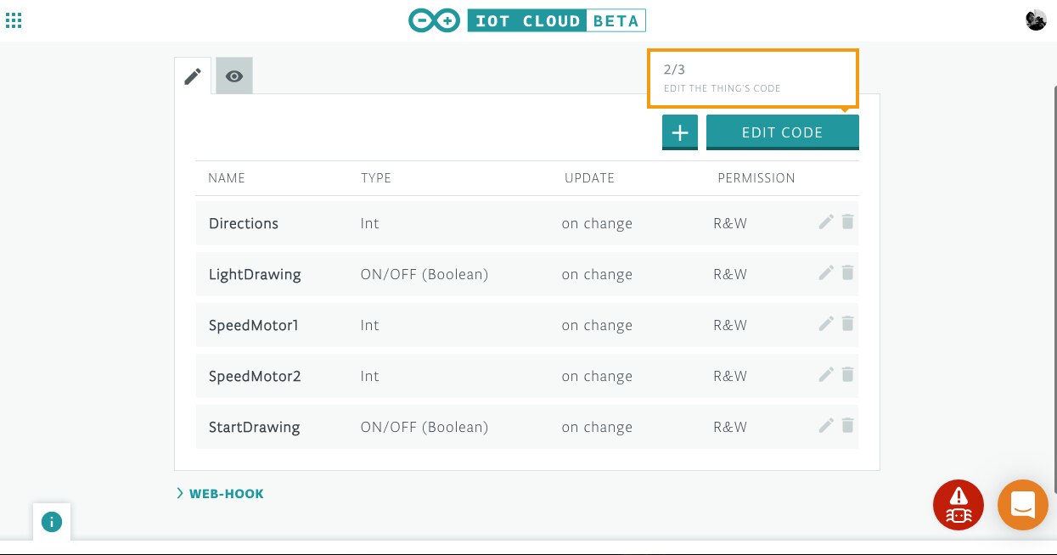Select the pencil edit tab
The width and height of the screenshot is (1057, 555).
pyautogui.click(x=193, y=76)
